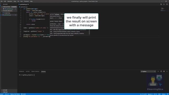Click the Explorer panel title
The width and height of the screenshot is (169, 95).
tap(5, 4)
